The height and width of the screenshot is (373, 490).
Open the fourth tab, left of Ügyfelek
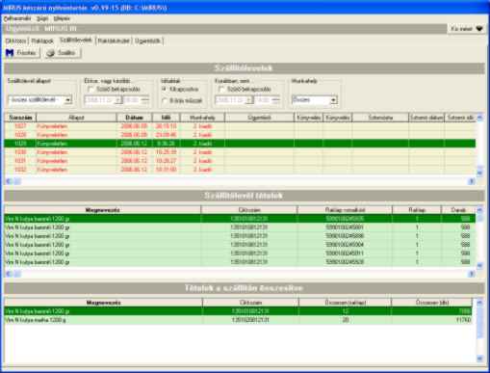point(114,40)
